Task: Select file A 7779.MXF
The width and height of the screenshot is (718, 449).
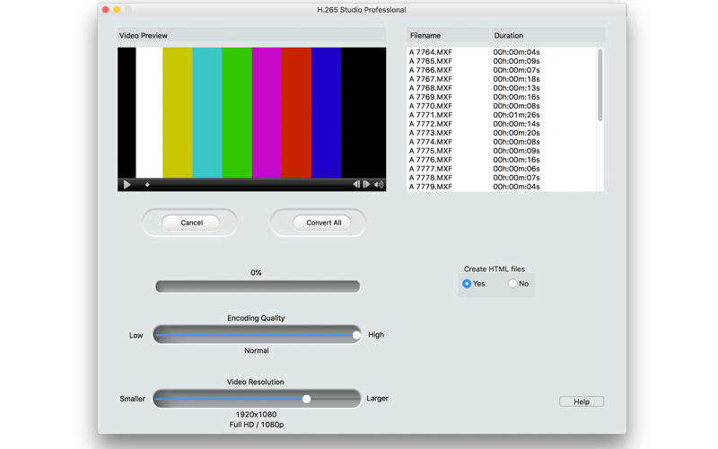Action: [x=431, y=187]
